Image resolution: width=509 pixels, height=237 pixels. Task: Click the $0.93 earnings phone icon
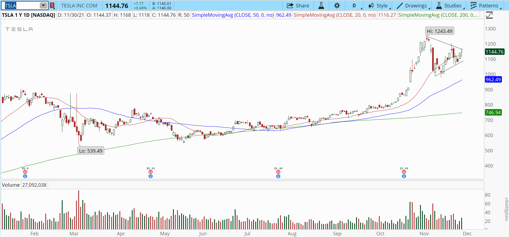[150, 172]
